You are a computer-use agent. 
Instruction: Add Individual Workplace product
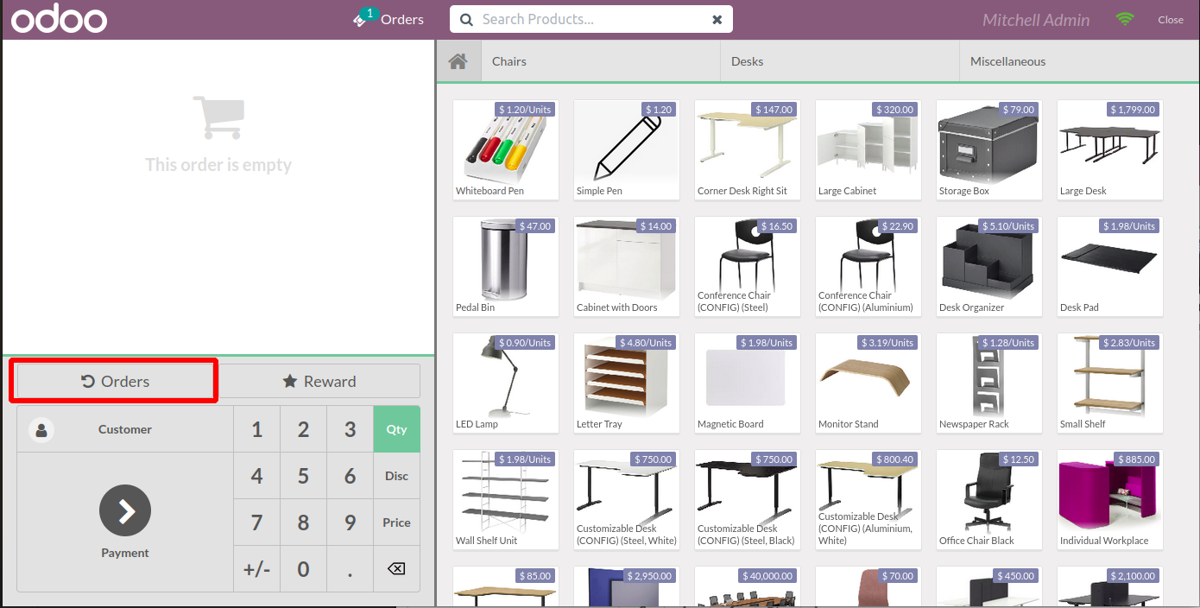point(1110,500)
